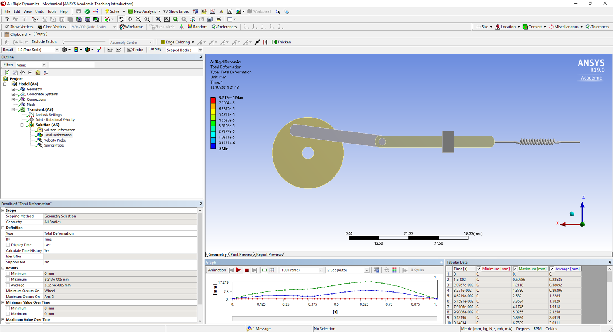Check the Display Time checkbox
The width and height of the screenshot is (613, 332).
(8, 245)
